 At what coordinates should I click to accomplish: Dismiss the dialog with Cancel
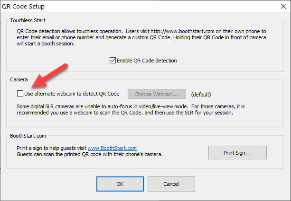(x=171, y=184)
